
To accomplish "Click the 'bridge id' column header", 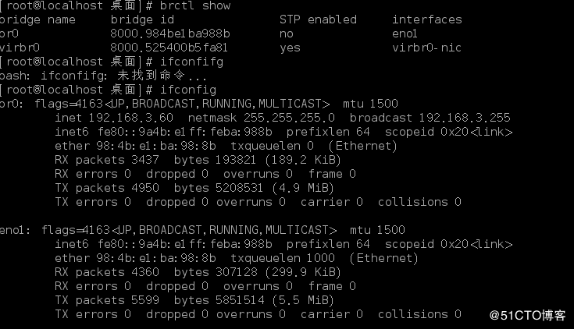I will (x=142, y=19).
